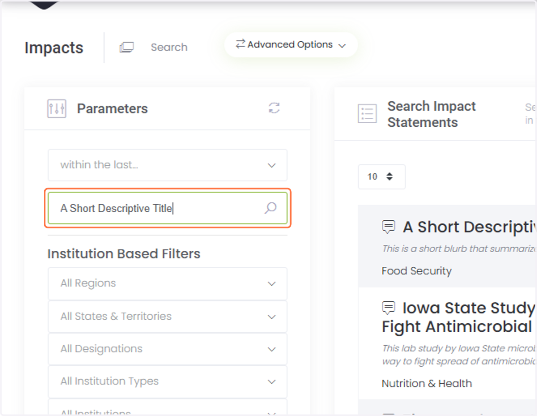Click the Institution Based Filters heading

pos(124,254)
